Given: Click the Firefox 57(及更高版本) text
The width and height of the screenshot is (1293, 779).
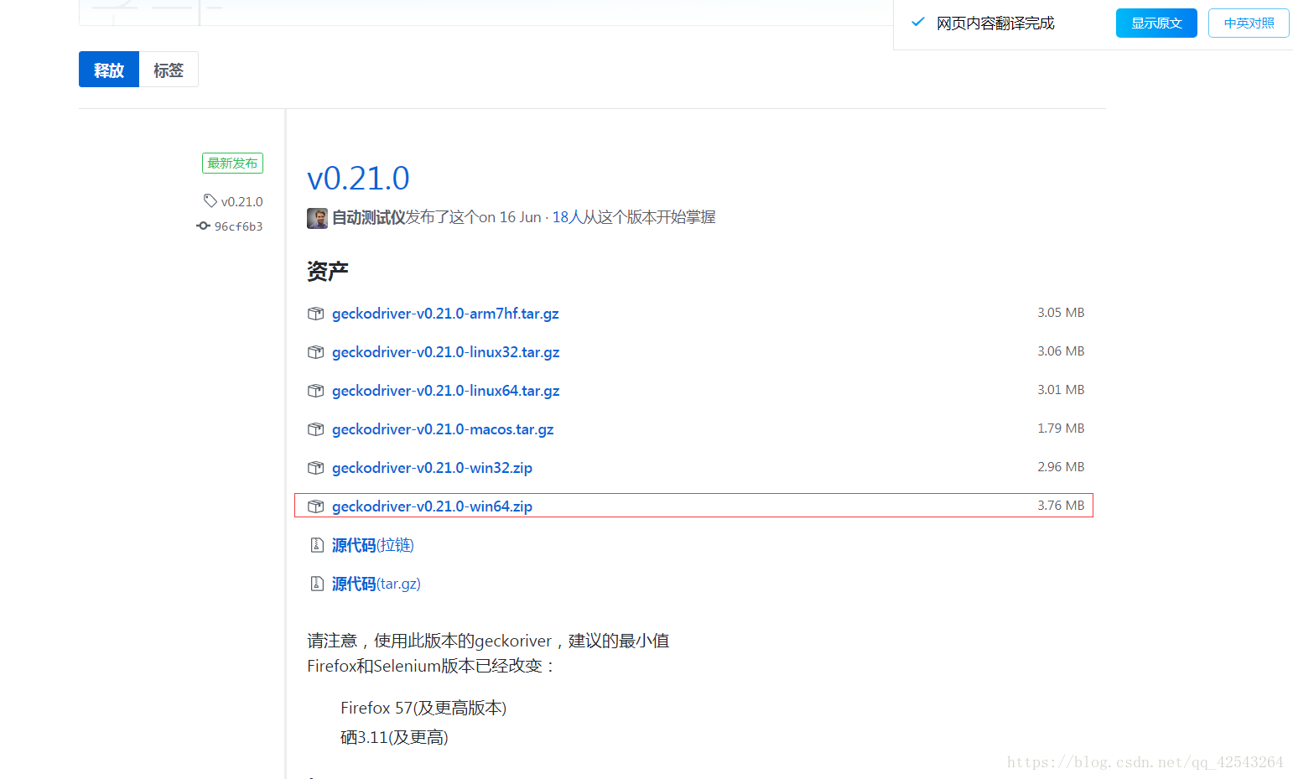Looking at the screenshot, I should click(423, 708).
